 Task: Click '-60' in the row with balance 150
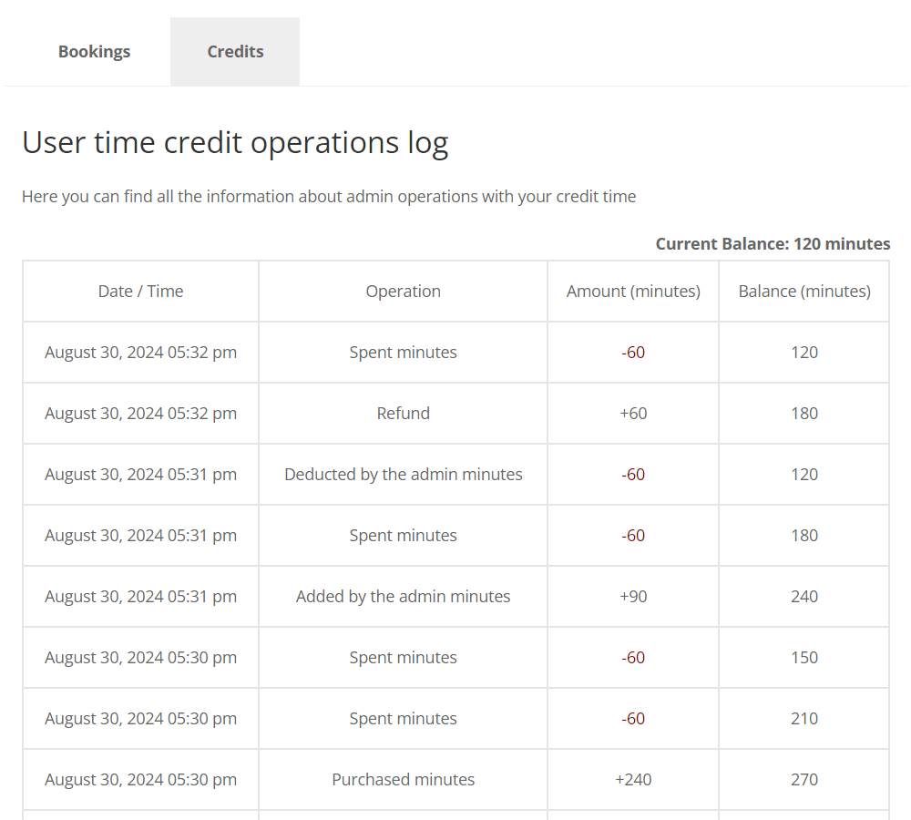pyautogui.click(x=633, y=657)
